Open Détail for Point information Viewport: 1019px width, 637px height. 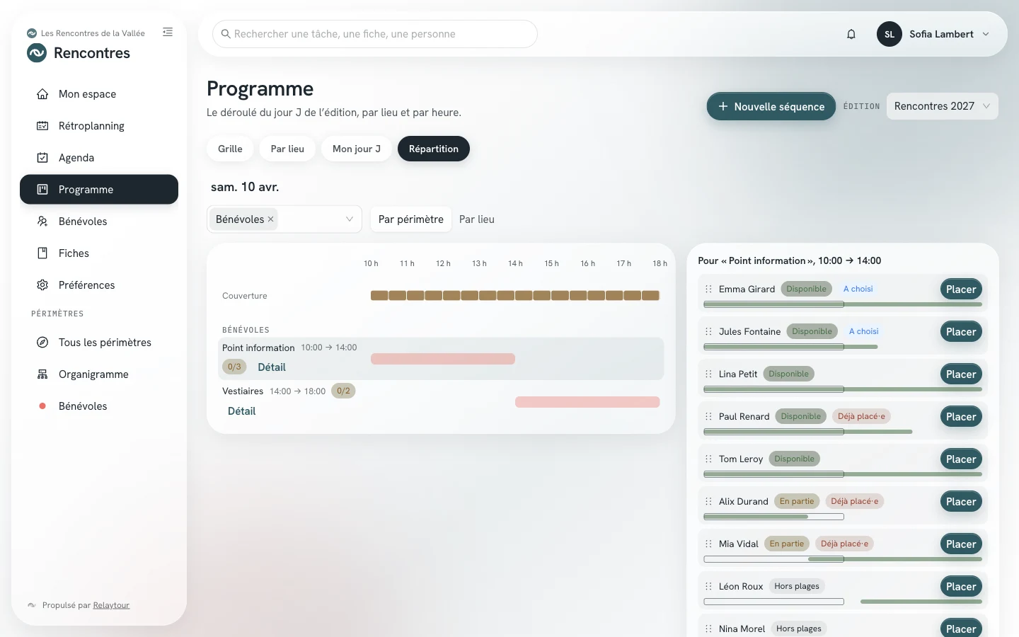pyautogui.click(x=272, y=367)
